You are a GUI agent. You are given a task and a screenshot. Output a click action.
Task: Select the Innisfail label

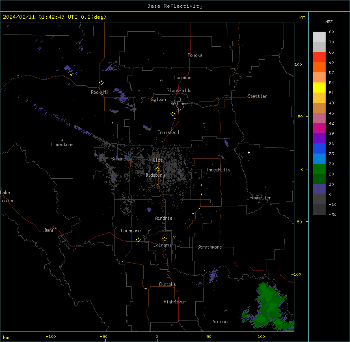(x=169, y=132)
